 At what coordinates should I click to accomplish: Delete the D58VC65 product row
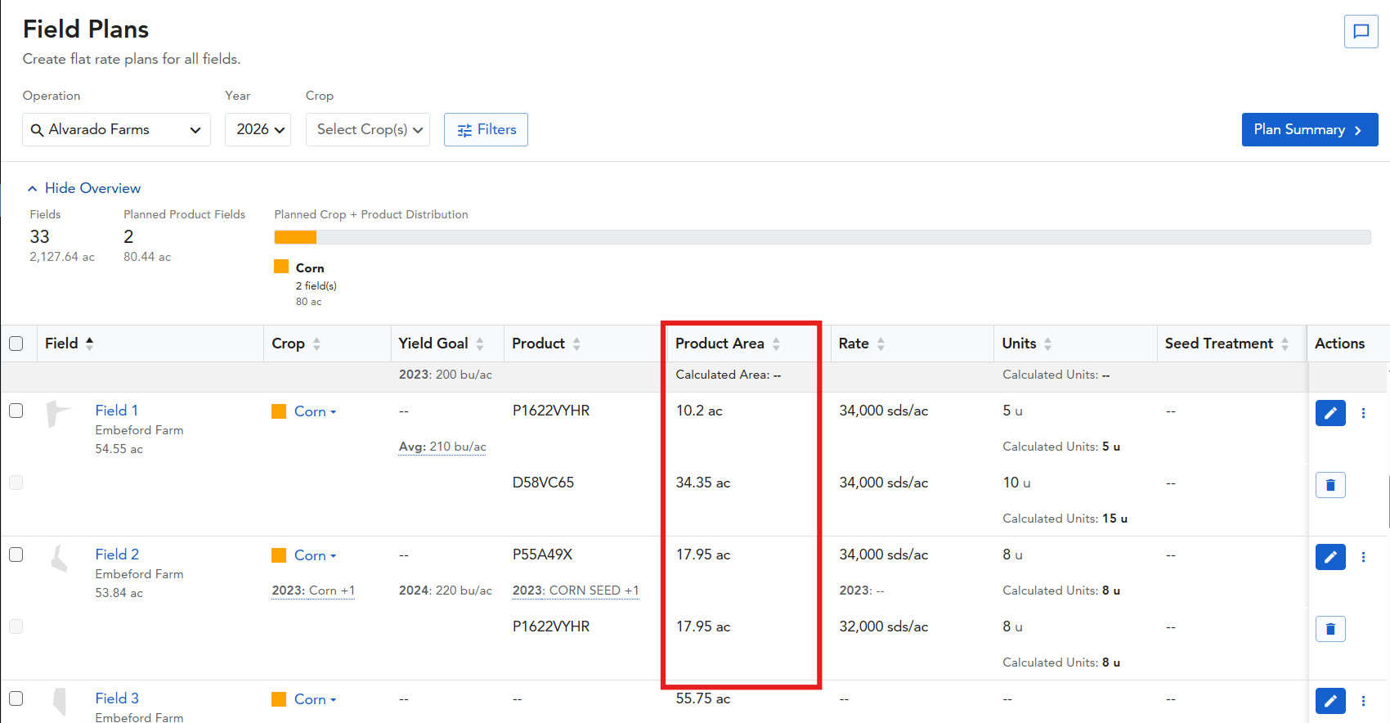[1330, 485]
